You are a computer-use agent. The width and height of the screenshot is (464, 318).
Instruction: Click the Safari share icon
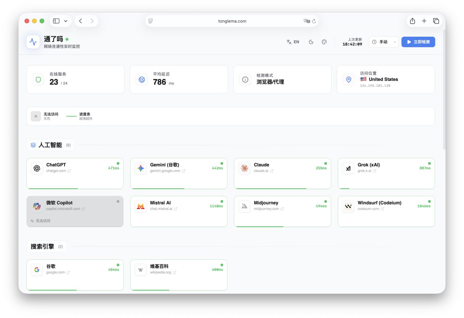(412, 21)
